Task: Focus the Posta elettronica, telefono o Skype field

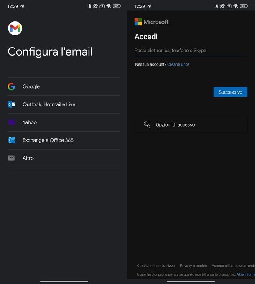Action: coord(191,51)
